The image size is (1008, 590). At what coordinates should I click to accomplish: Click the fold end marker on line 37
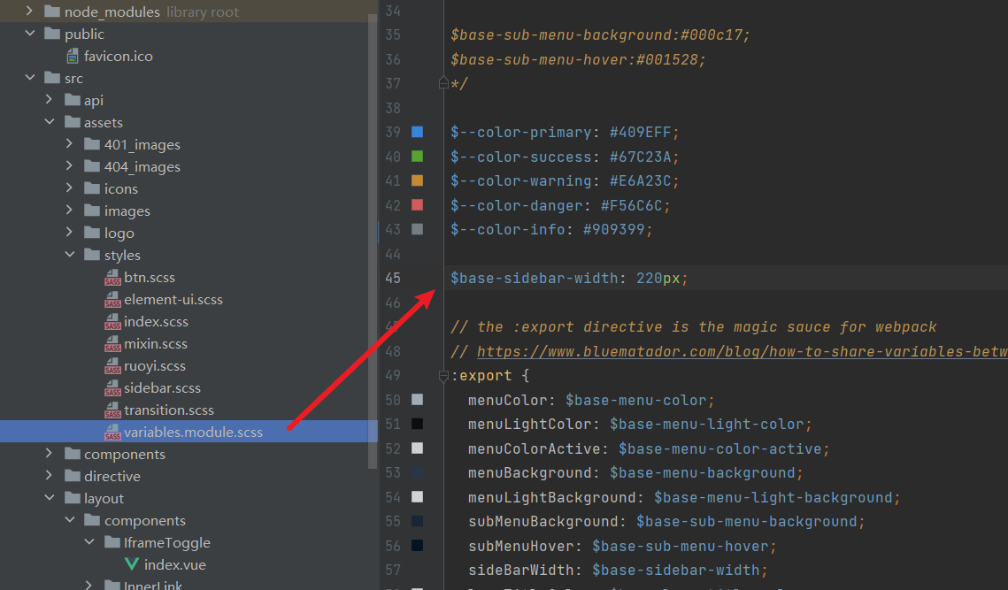pyautogui.click(x=442, y=83)
